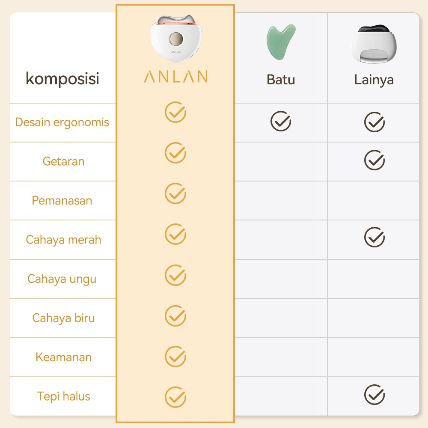The width and height of the screenshot is (428, 428).
Task: Select the Lainya checkmark for Desain ergonomis
Action: 374,122
